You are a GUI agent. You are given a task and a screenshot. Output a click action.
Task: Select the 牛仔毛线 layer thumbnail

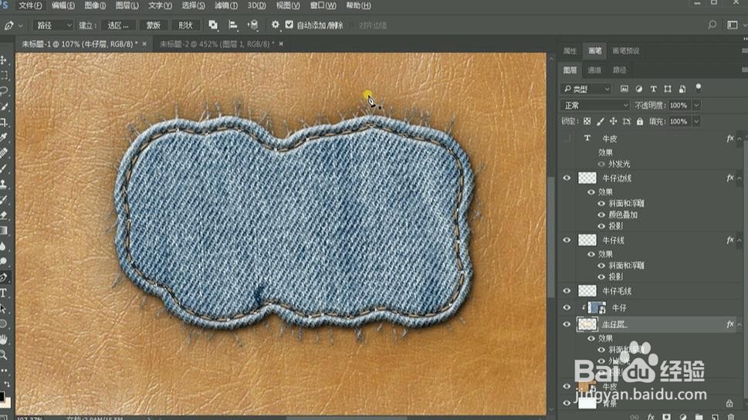[587, 290]
